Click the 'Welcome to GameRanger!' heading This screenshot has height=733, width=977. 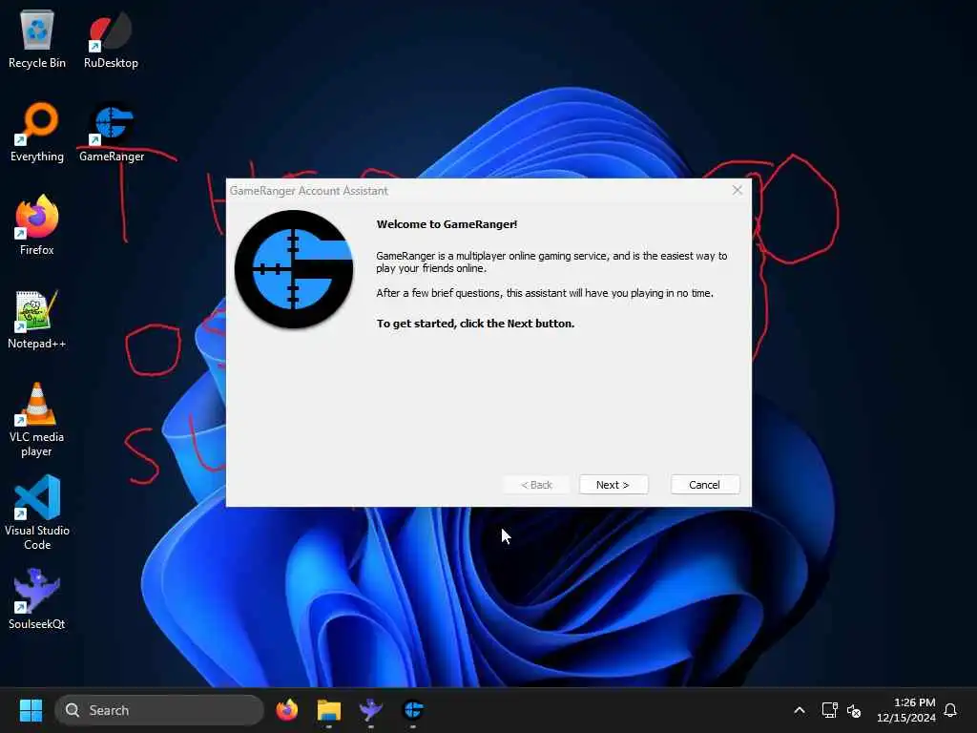(447, 224)
